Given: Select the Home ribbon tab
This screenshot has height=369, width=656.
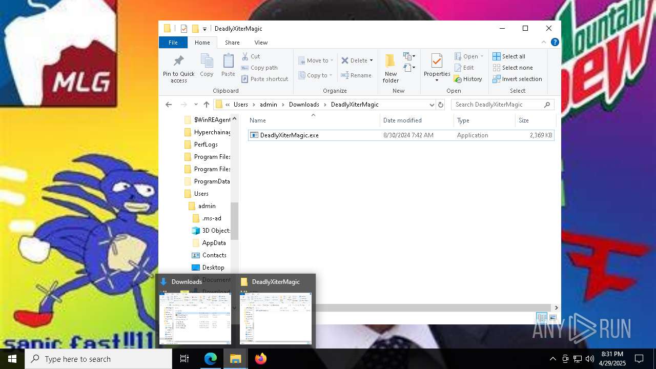Looking at the screenshot, I should [202, 43].
